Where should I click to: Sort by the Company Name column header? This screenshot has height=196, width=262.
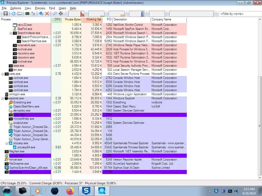169,19
